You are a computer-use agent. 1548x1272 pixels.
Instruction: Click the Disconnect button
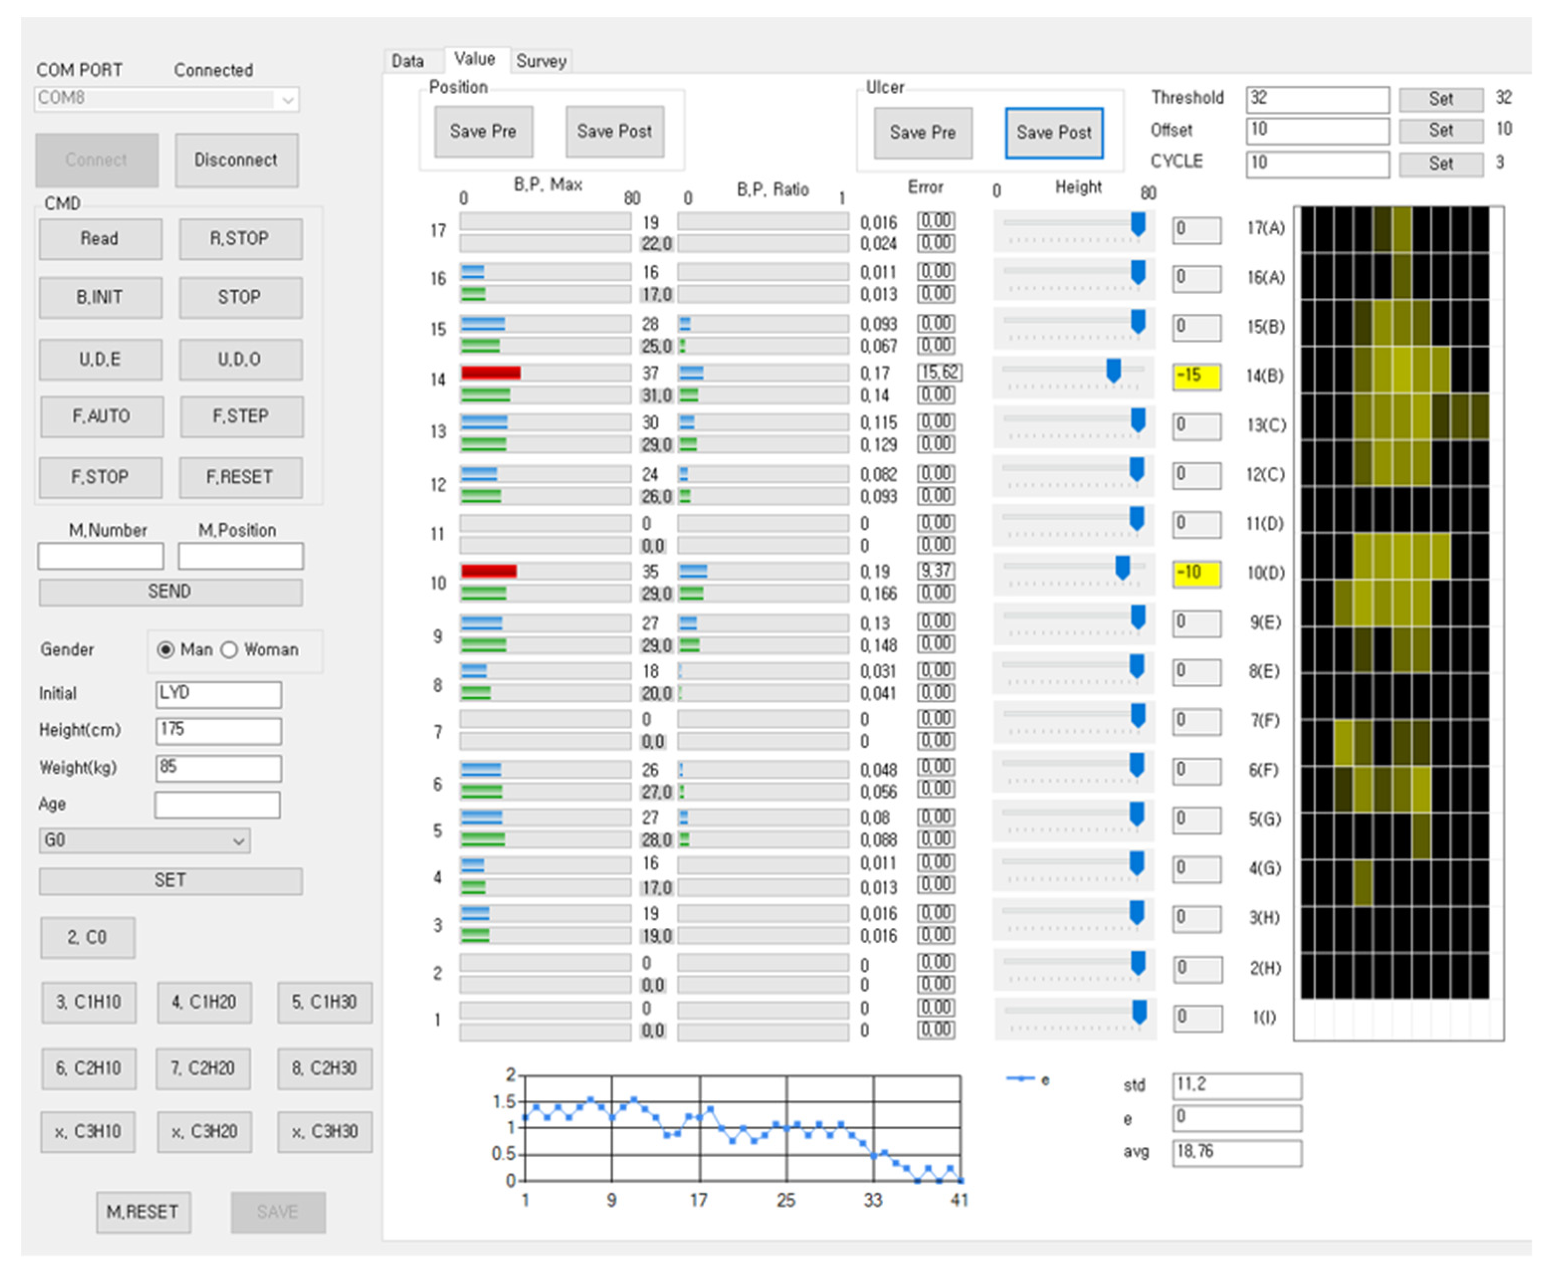point(236,160)
